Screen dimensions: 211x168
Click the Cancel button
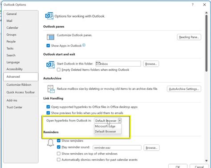point(199,166)
